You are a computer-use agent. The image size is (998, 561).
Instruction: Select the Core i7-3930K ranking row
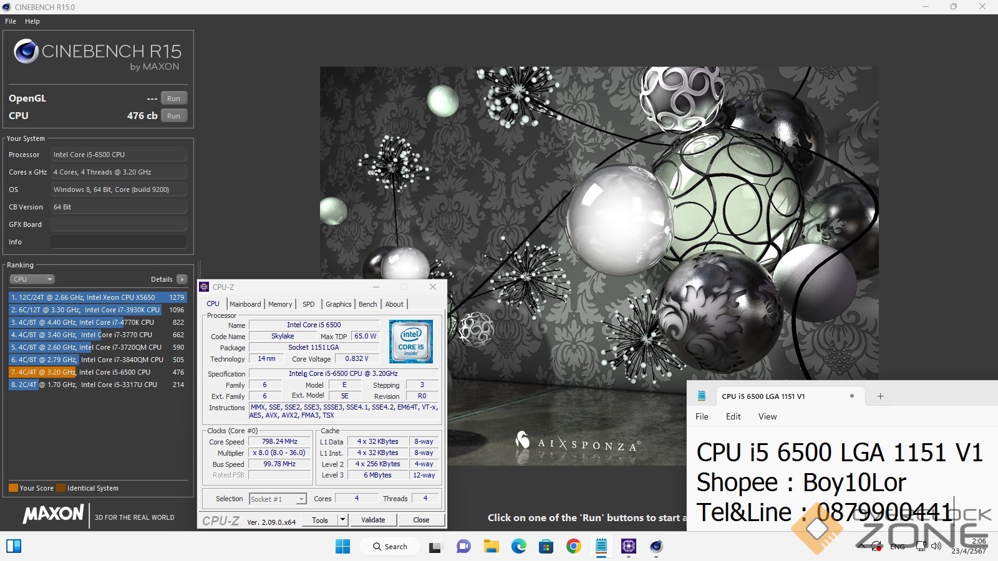97,310
